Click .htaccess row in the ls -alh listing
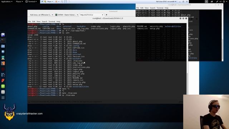Screen dimensions: 229x129 tap(55, 61)
